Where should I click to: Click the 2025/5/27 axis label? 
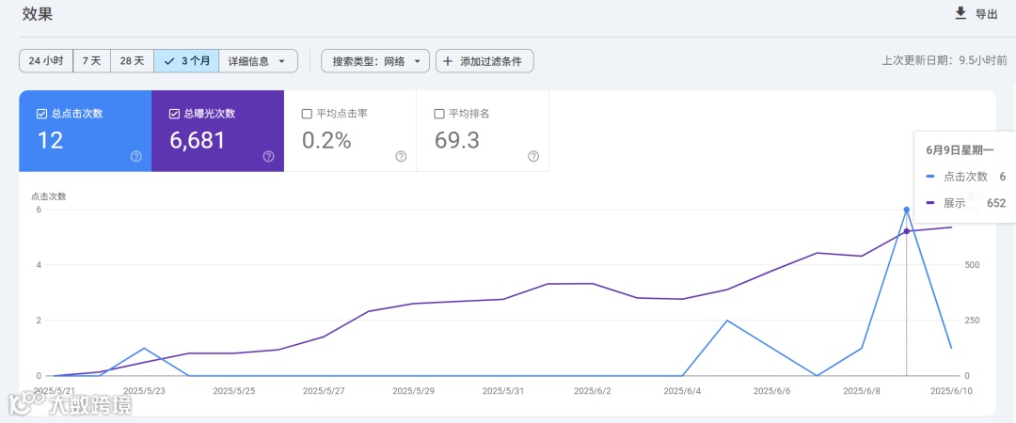324,391
